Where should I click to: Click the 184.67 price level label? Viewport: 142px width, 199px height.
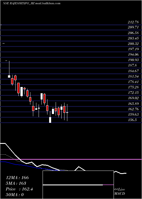[133, 71]
